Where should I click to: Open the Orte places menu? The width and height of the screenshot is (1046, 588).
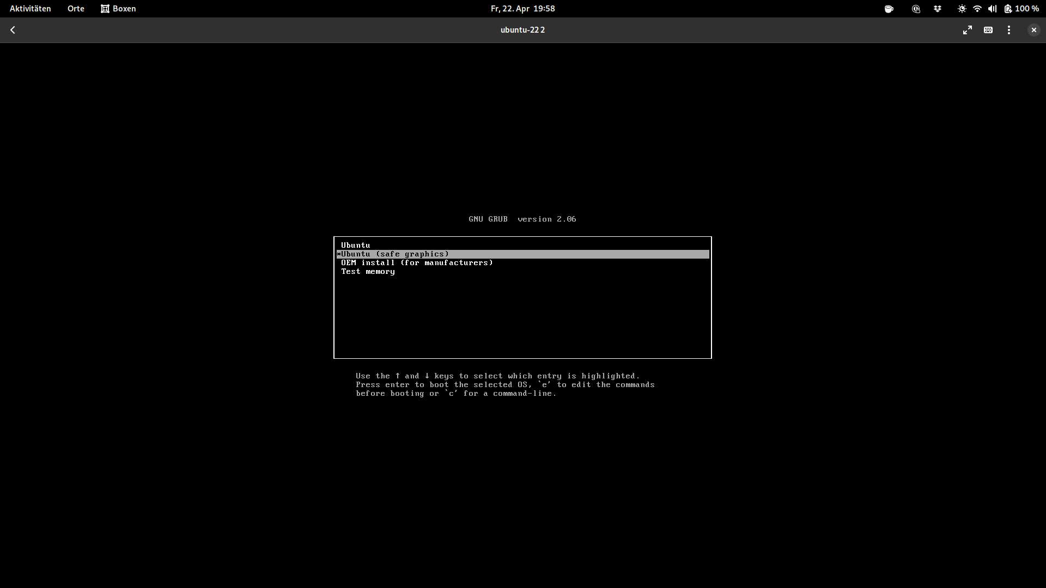point(76,9)
